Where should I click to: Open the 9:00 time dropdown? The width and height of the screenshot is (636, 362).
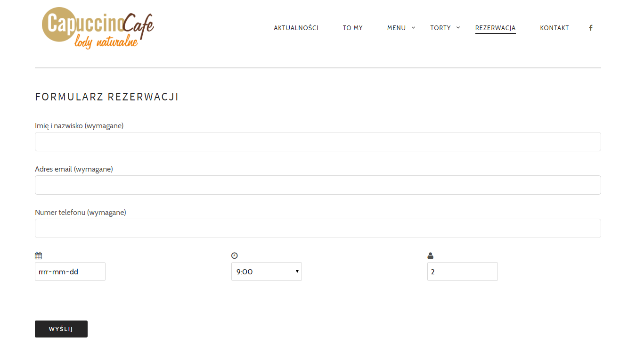[266, 271]
